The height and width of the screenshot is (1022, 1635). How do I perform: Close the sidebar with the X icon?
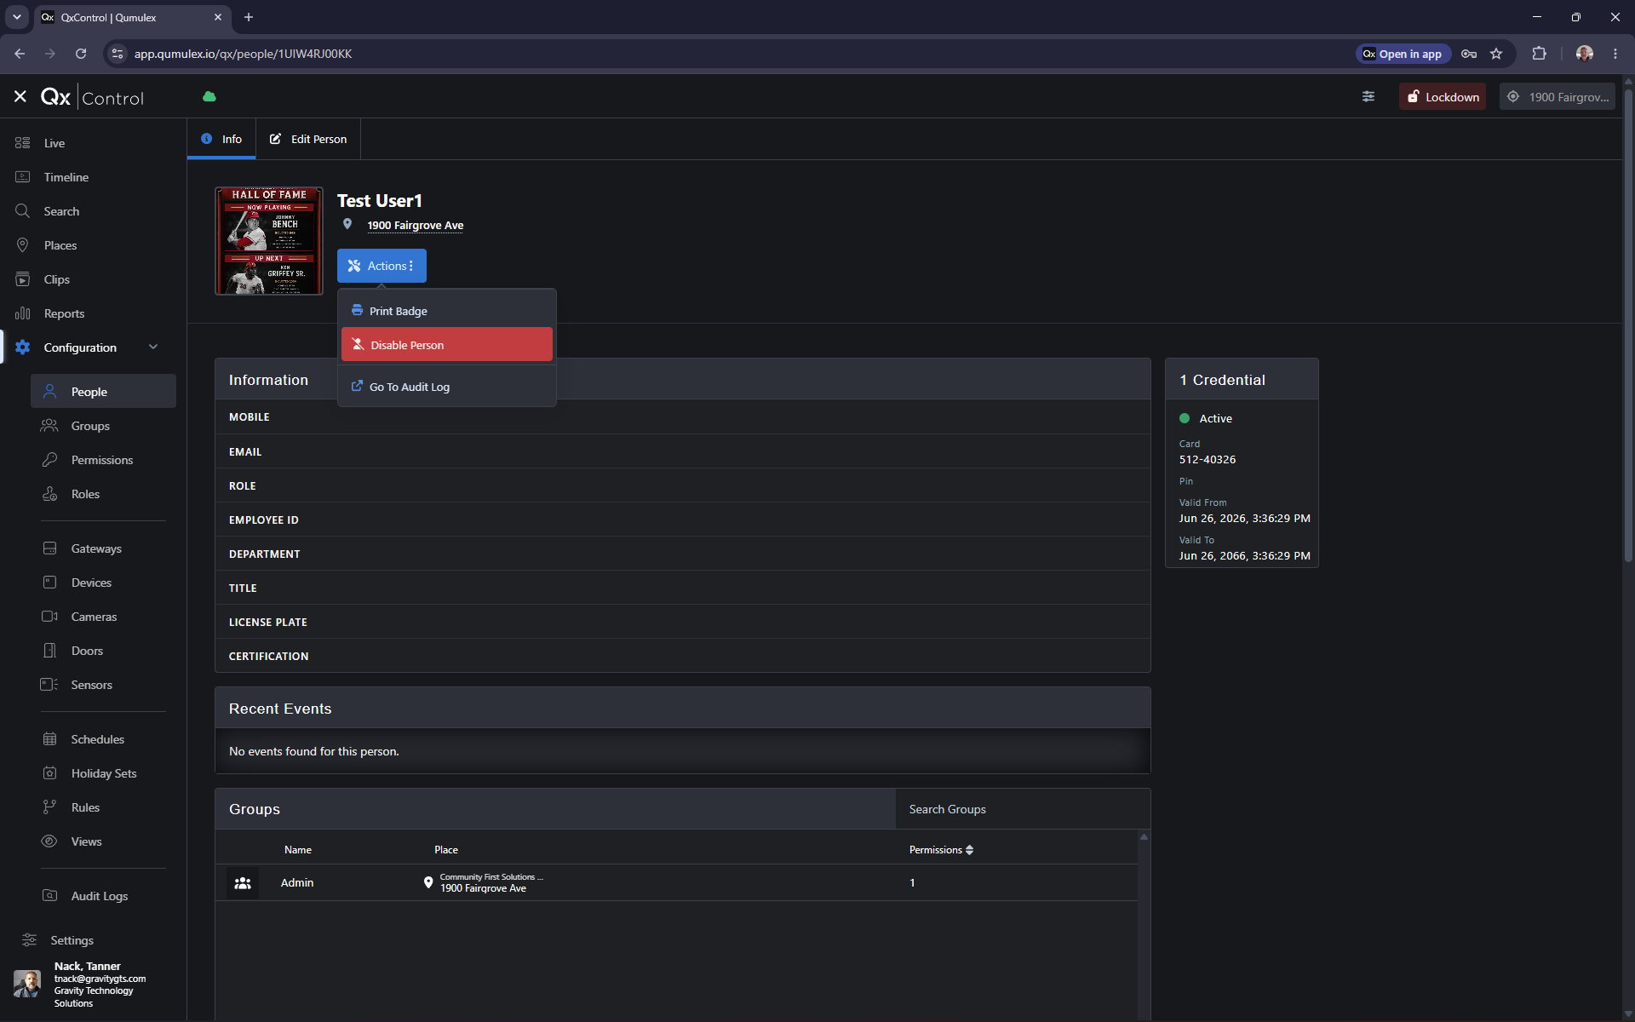pyautogui.click(x=20, y=97)
